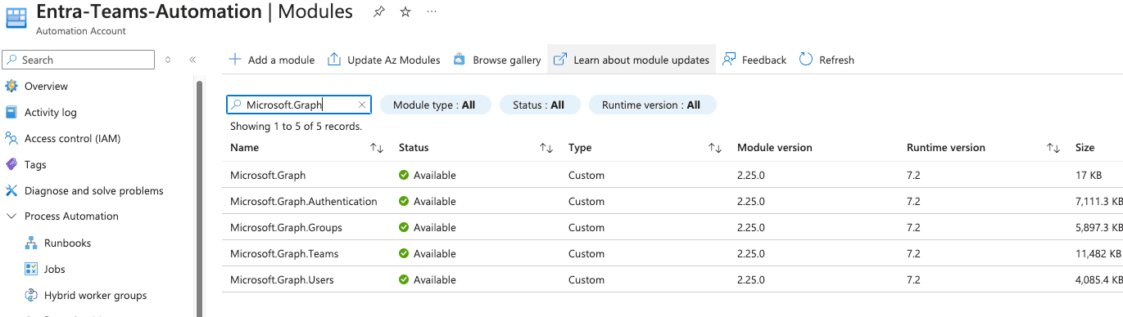
Task: Click the Module version column header
Action: [x=775, y=148]
